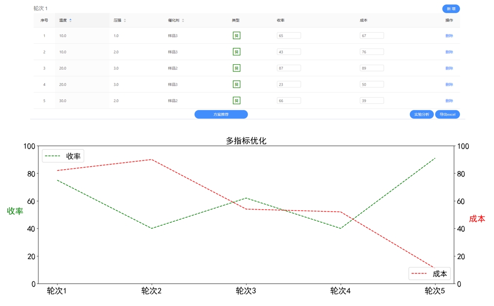
Task: Click the green 贝 tag in row 1
Action: (237, 36)
